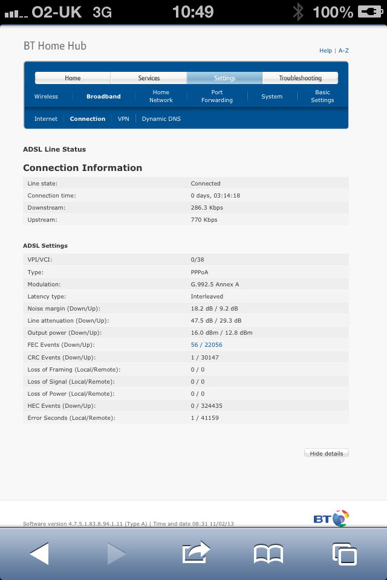
Task: Open the VPN submenu item
Action: 123,119
